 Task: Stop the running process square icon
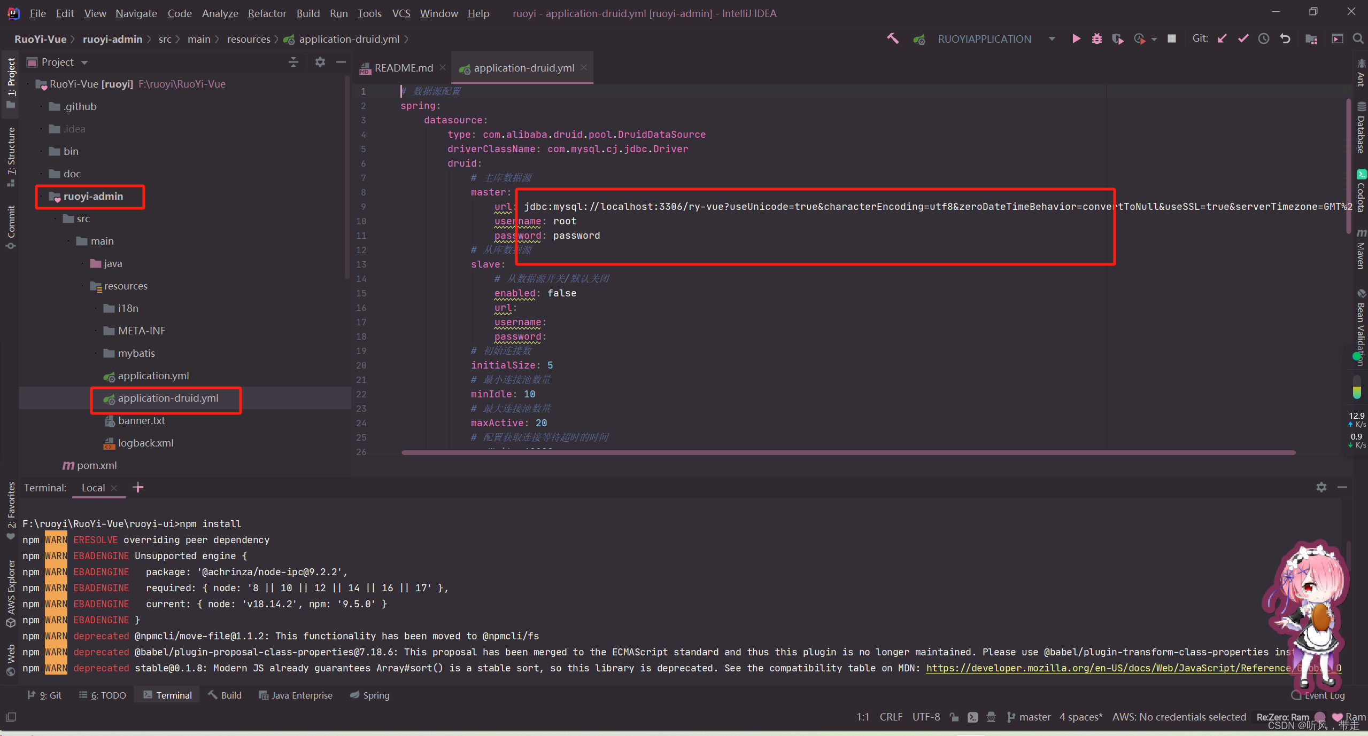point(1171,38)
